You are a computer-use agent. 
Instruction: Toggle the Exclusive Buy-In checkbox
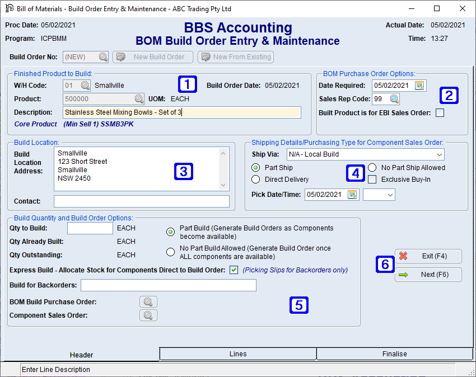coord(372,178)
